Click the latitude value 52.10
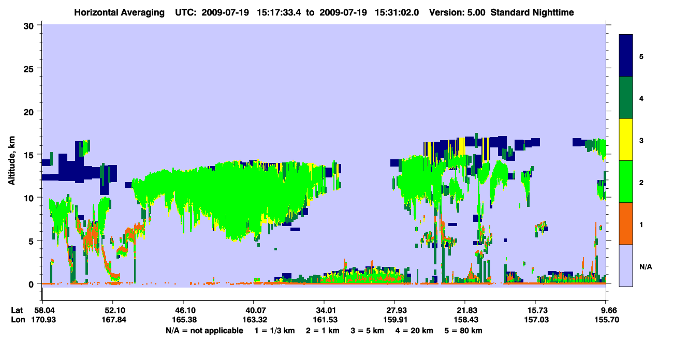Viewport: 673px width, 345px height. tap(112, 310)
